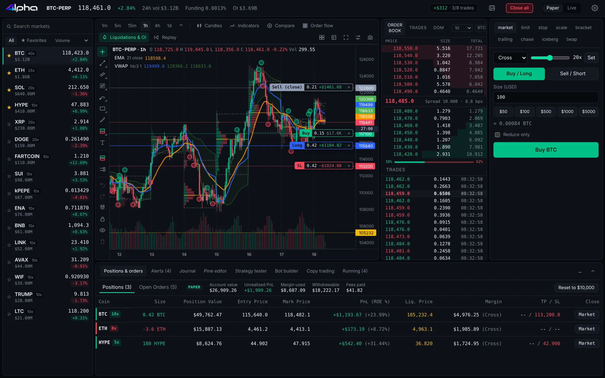This screenshot has width=605, height=378.
Task: Check the Reduce only checkbox
Action: click(x=497, y=135)
